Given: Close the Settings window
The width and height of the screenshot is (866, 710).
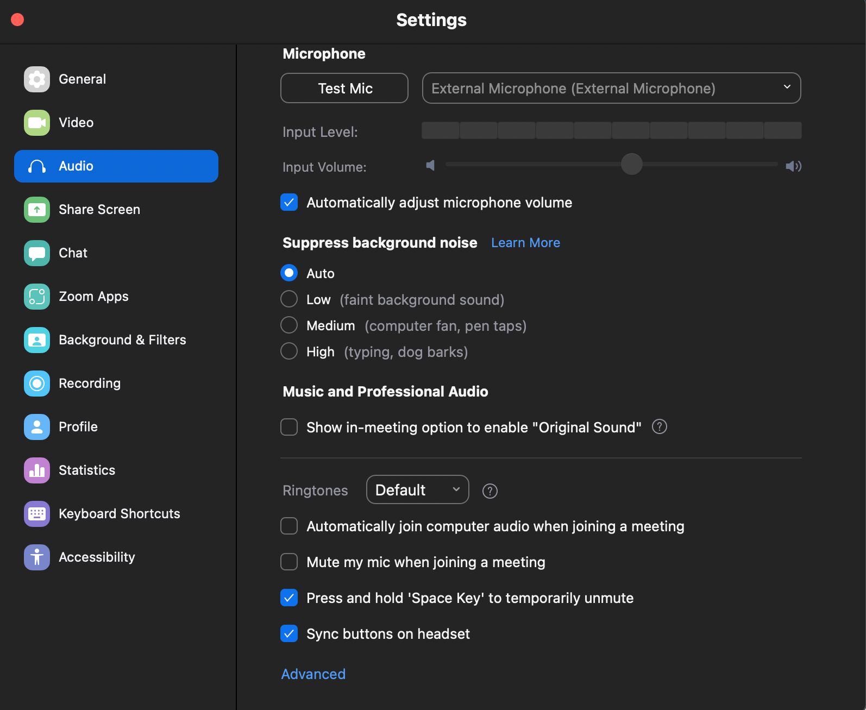Looking at the screenshot, I should pos(17,20).
